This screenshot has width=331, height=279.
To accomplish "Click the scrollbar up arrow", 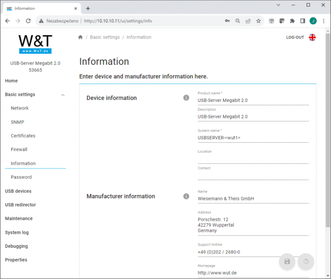I will coord(327,31).
